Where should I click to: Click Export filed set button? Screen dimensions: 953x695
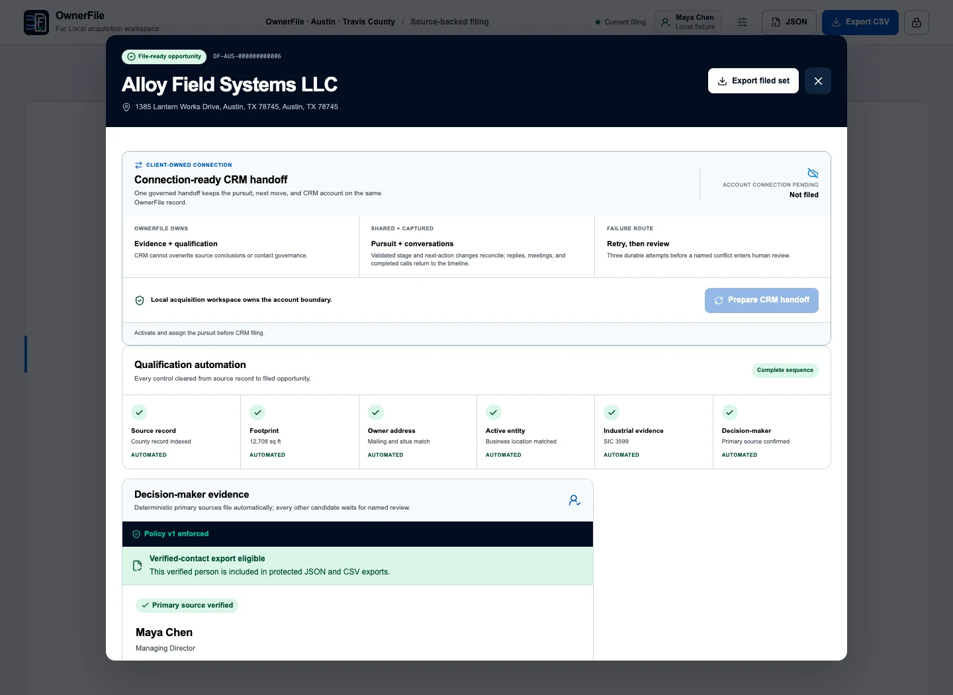(x=753, y=81)
